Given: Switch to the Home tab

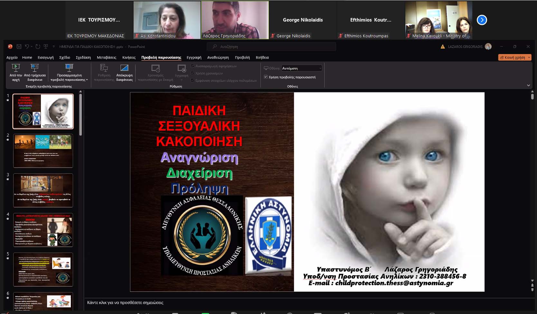Looking at the screenshot, I should pyautogui.click(x=27, y=57).
